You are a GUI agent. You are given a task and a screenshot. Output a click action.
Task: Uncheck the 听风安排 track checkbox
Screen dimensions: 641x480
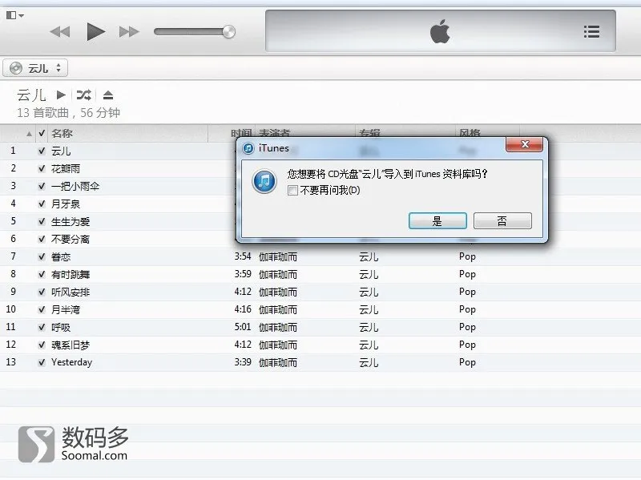[42, 292]
